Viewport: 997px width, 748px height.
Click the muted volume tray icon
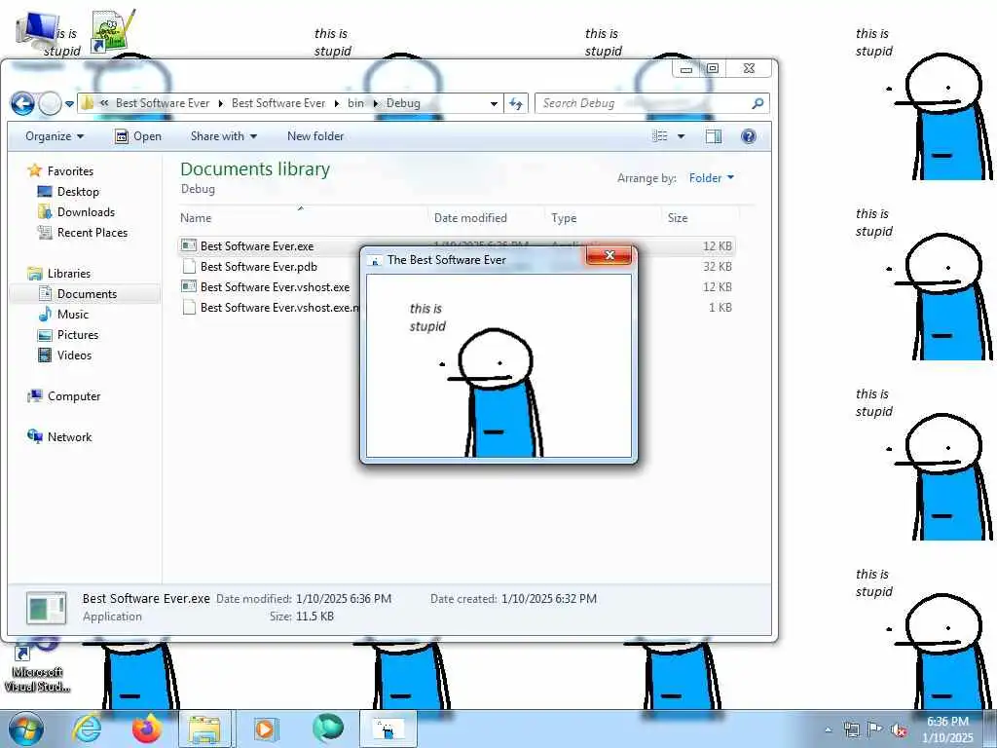click(x=899, y=730)
